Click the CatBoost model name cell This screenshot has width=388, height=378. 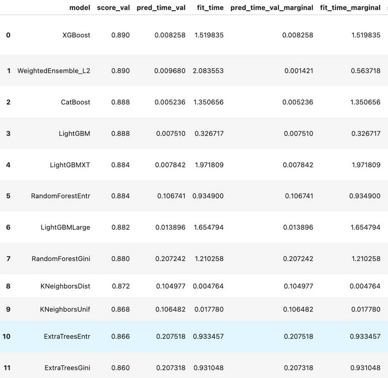click(x=76, y=102)
